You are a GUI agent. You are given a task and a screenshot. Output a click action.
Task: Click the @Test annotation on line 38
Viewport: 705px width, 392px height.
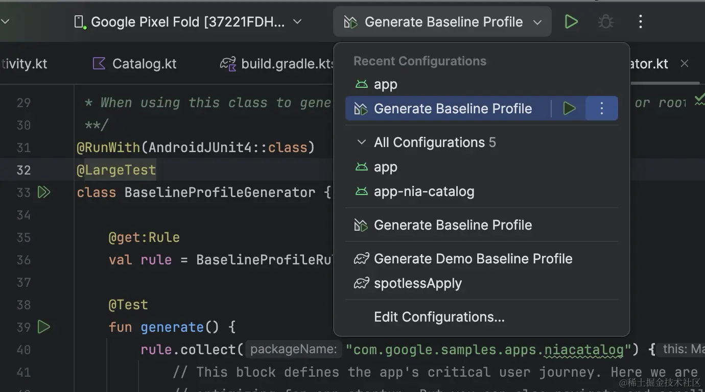128,305
